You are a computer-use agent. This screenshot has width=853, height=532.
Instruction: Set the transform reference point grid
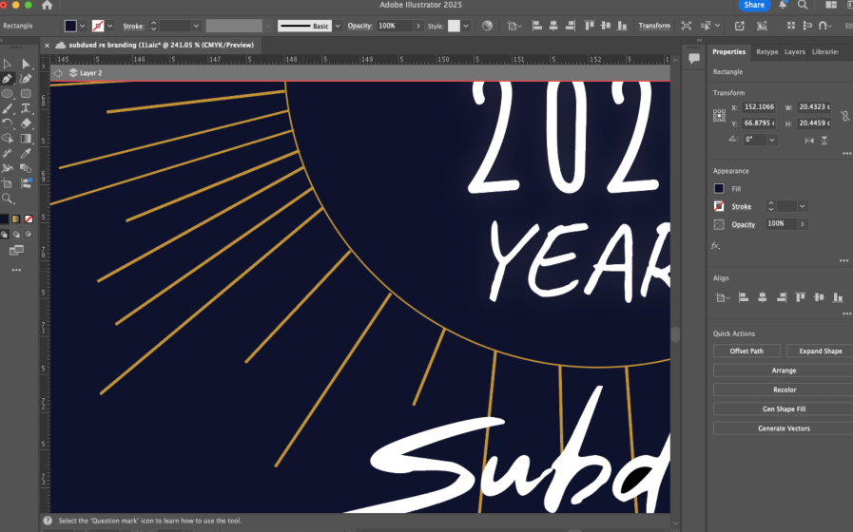(719, 115)
